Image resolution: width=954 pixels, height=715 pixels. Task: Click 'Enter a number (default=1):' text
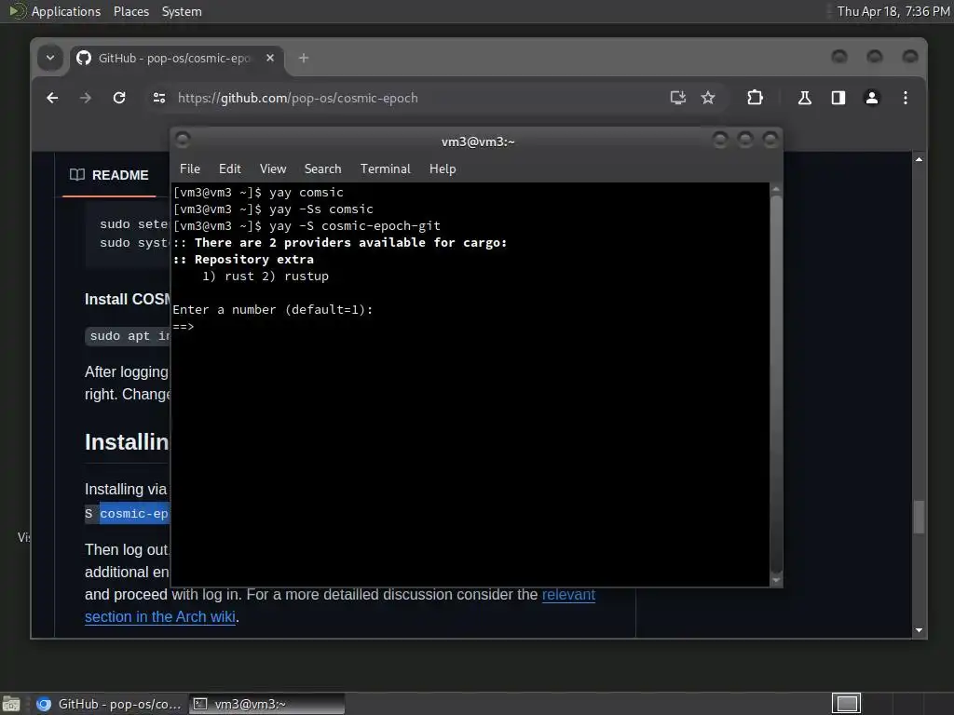[273, 309]
